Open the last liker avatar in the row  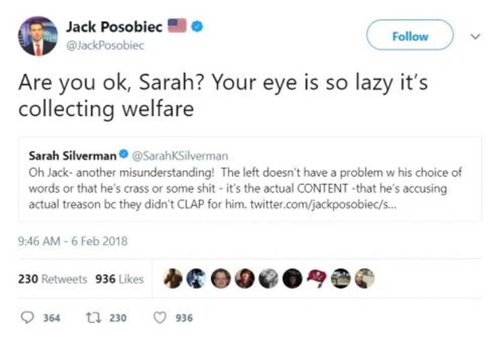point(364,279)
